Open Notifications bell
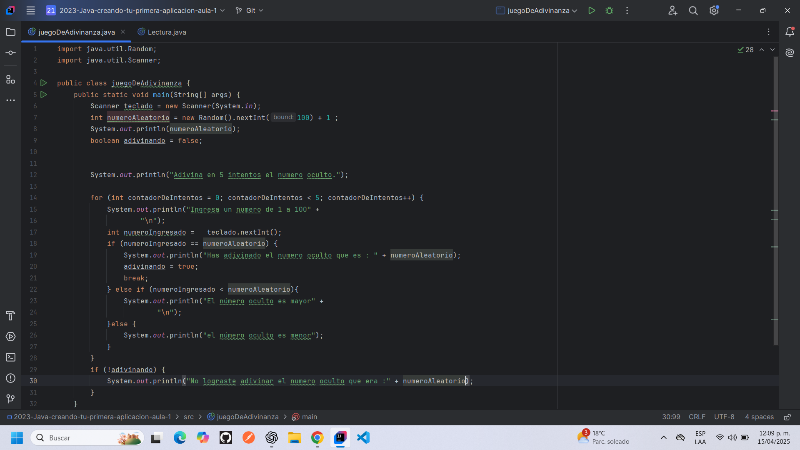This screenshot has height=450, width=800. click(x=790, y=32)
